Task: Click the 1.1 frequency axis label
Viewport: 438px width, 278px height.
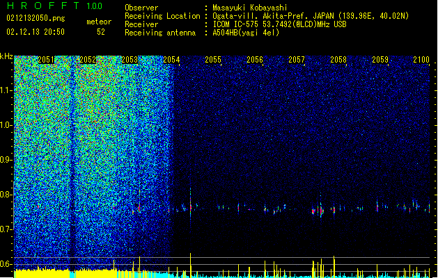Action: [x=6, y=90]
